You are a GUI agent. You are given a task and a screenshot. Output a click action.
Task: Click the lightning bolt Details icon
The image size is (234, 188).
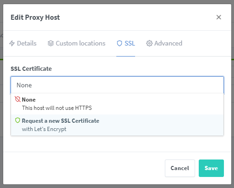(x=12, y=43)
